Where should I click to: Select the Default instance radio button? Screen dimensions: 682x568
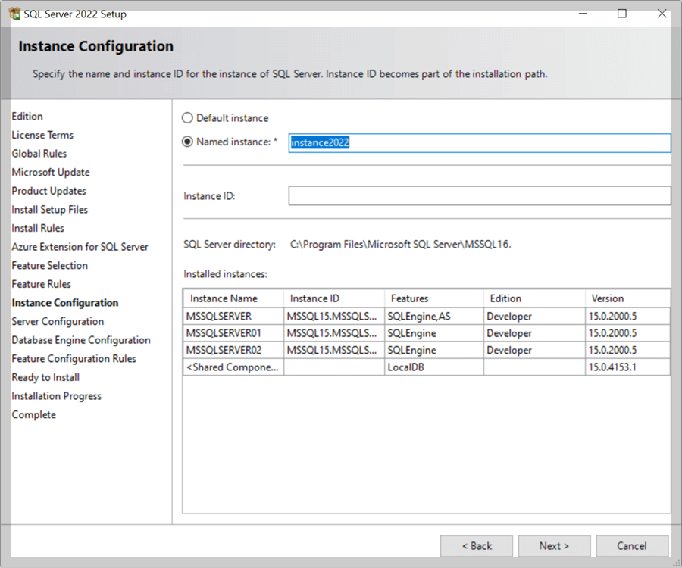[187, 118]
